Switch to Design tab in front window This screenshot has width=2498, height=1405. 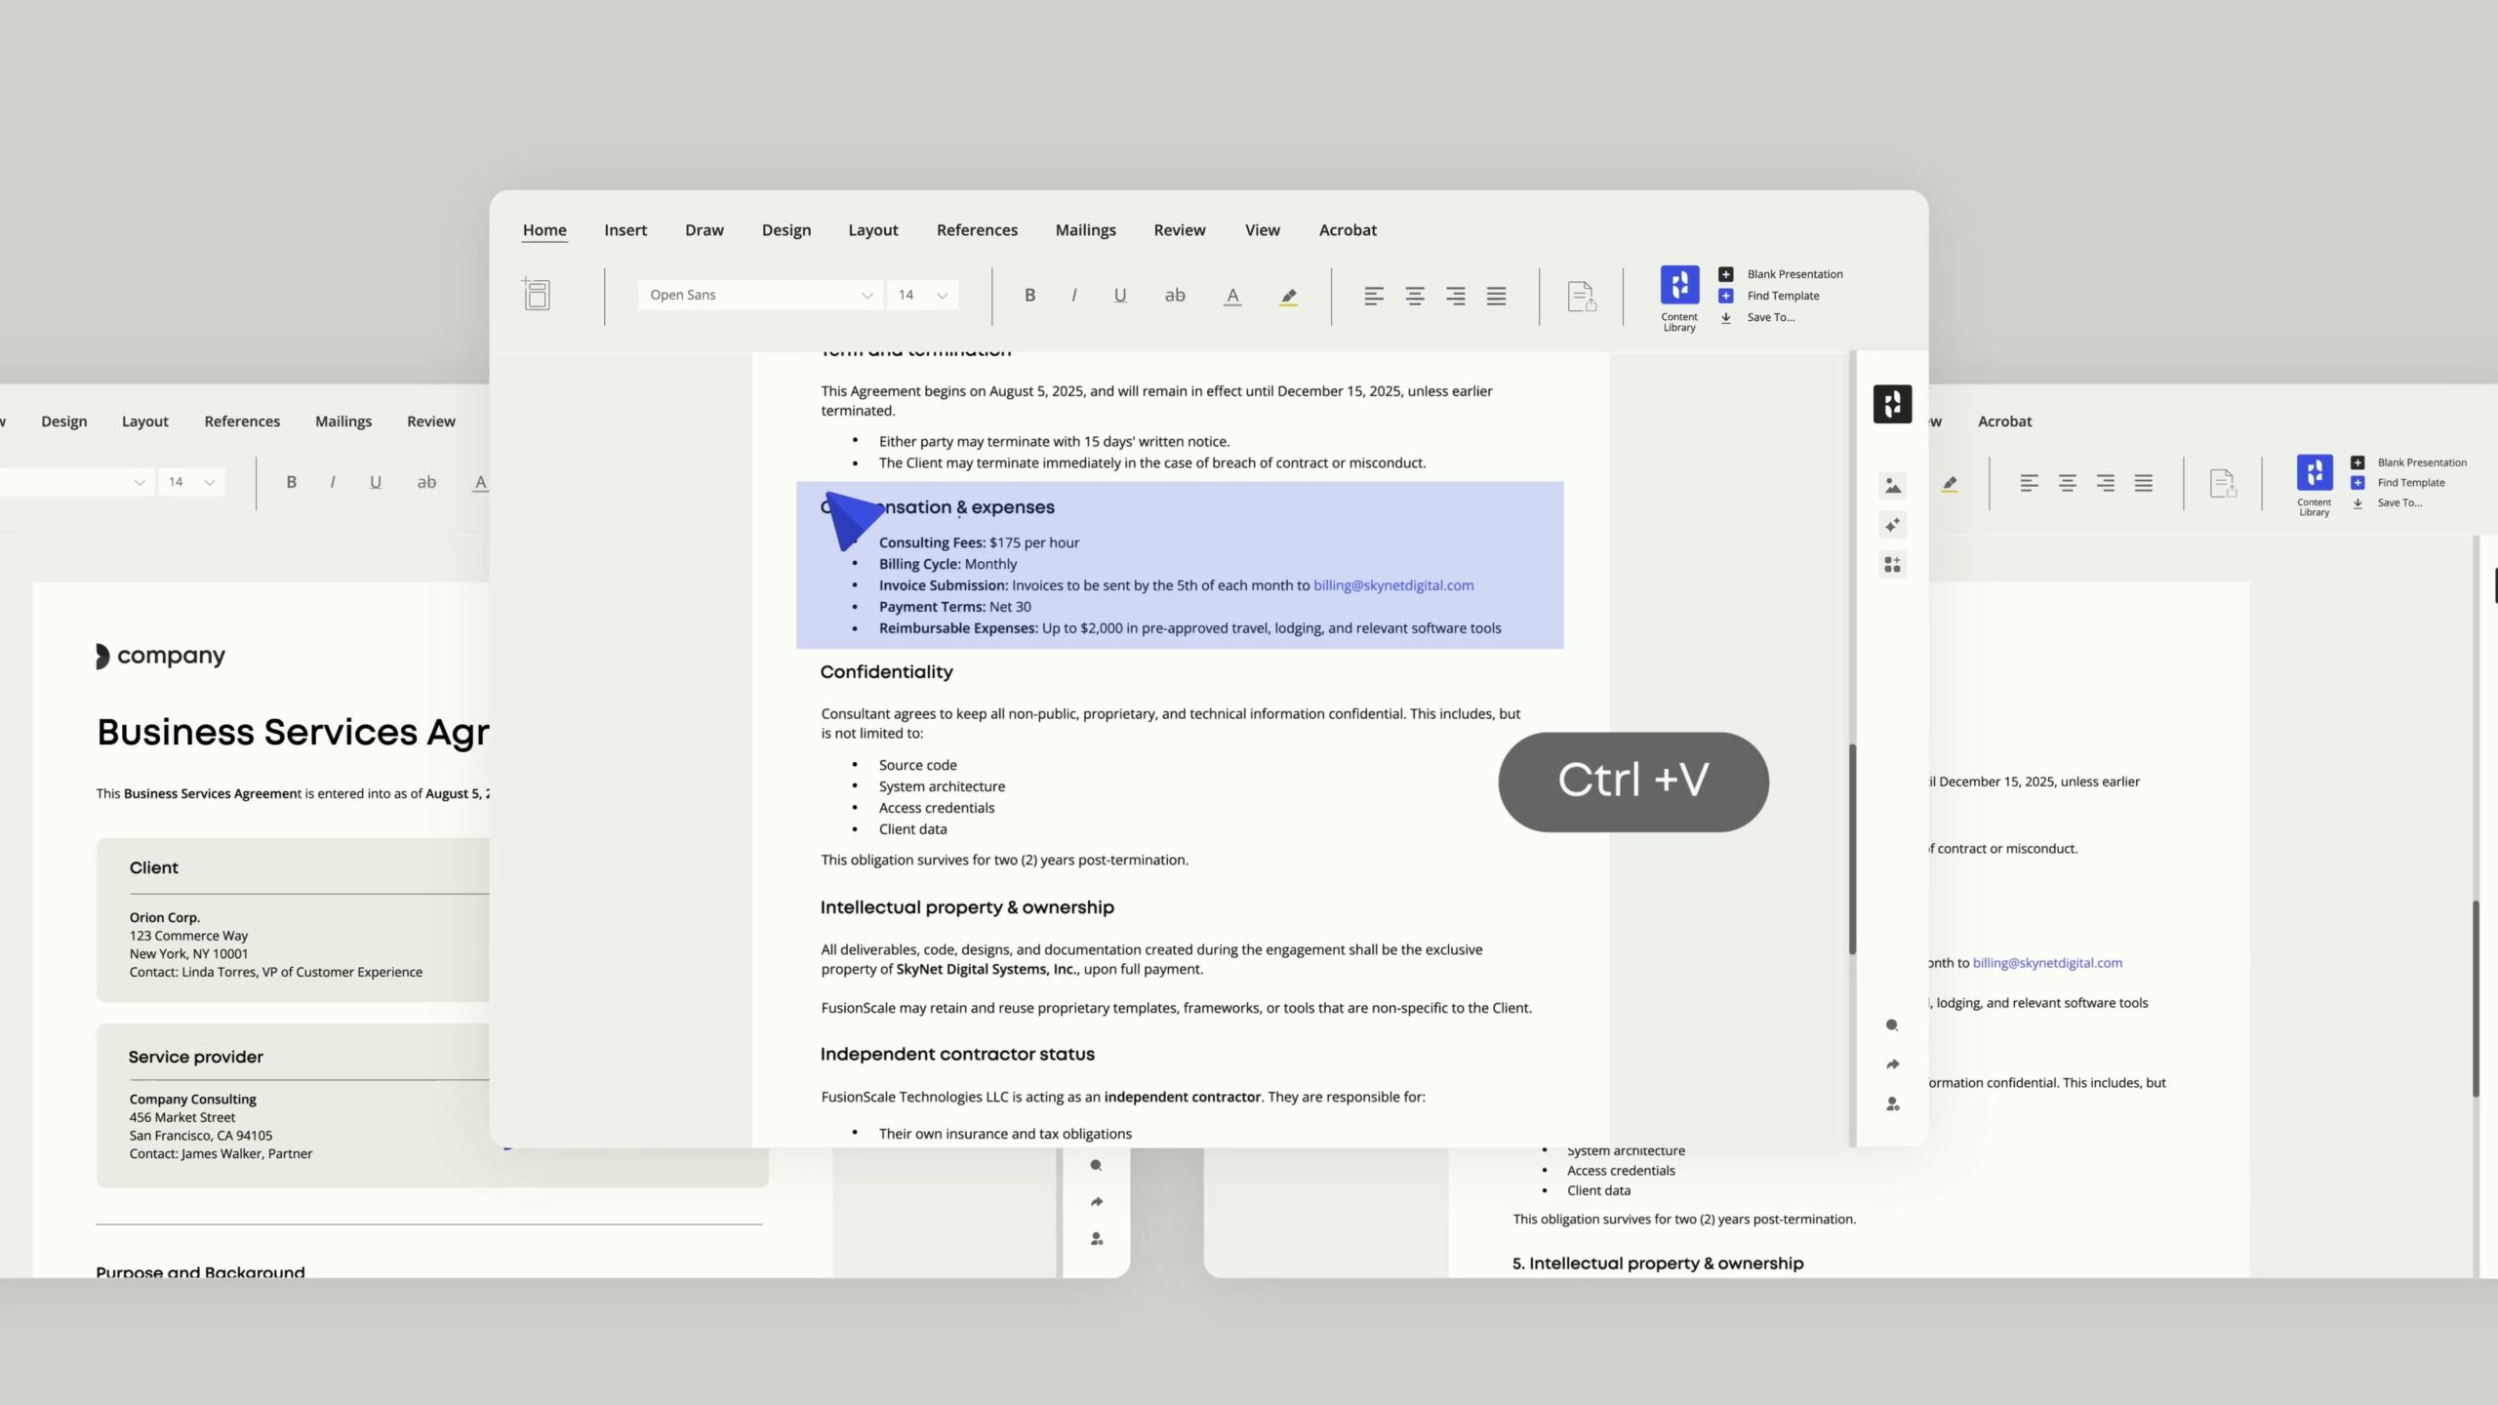click(x=786, y=230)
